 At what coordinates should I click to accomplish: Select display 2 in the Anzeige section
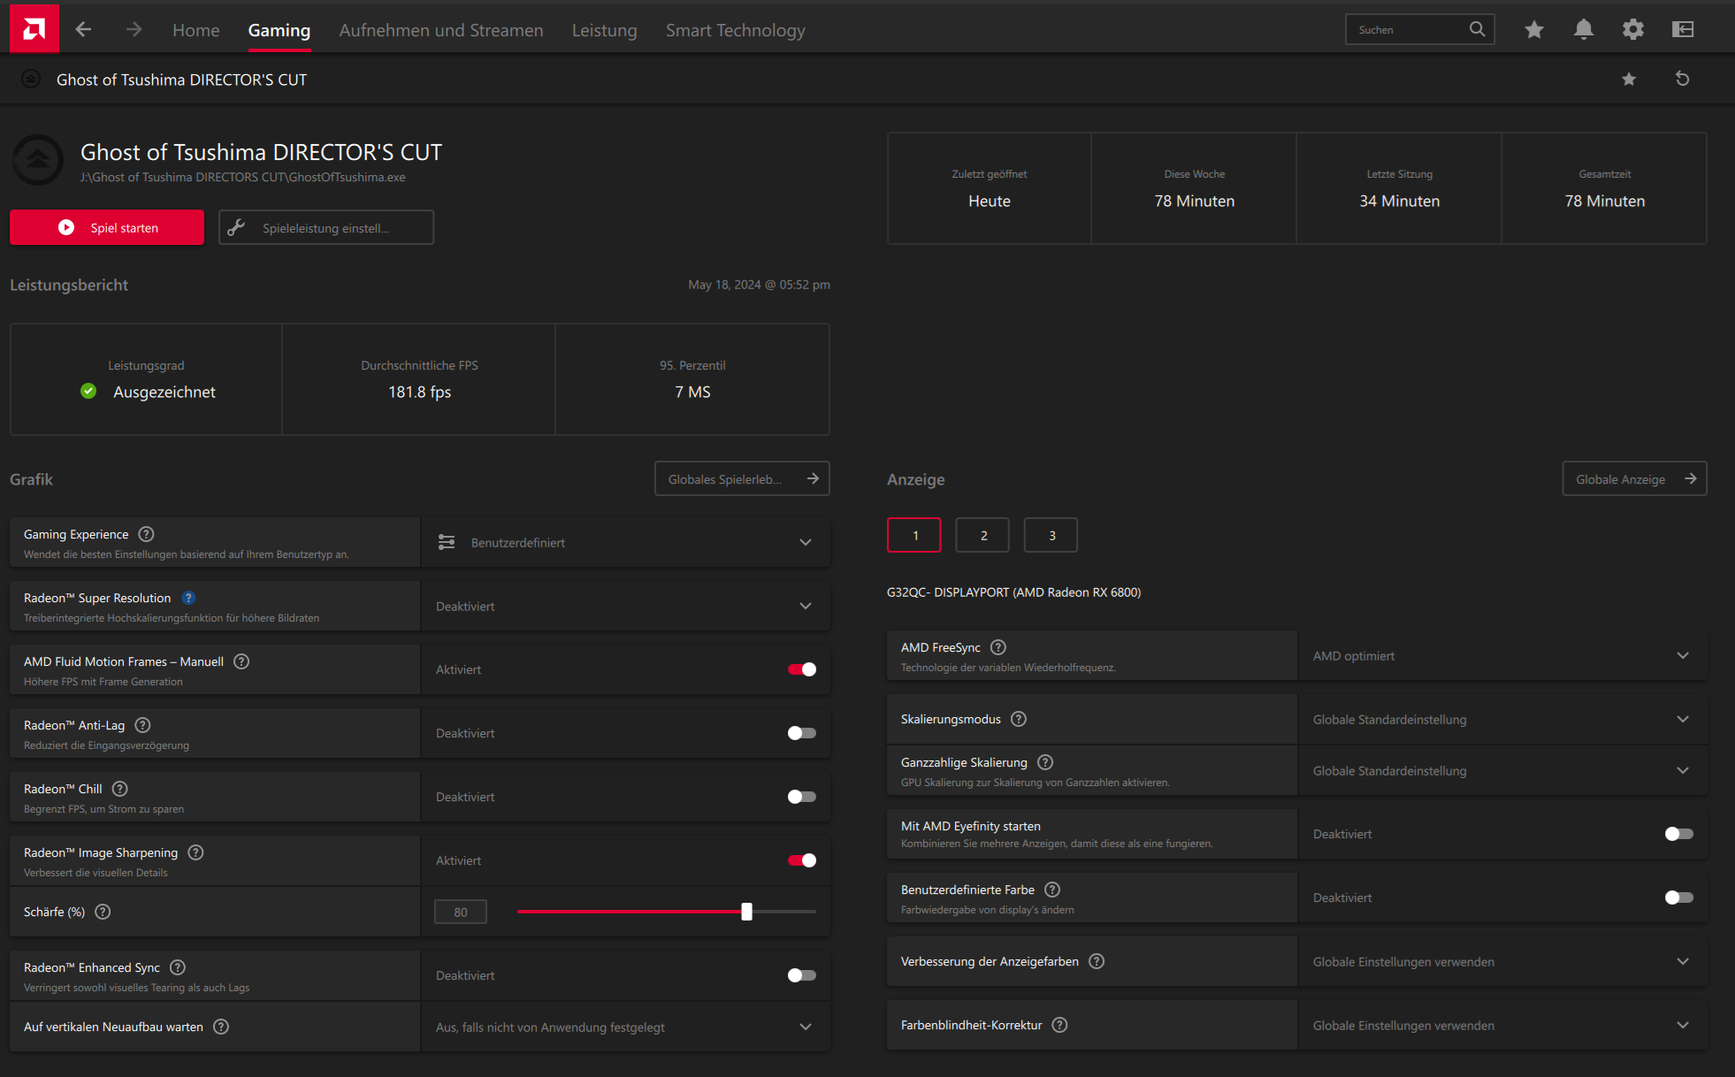[x=982, y=534]
